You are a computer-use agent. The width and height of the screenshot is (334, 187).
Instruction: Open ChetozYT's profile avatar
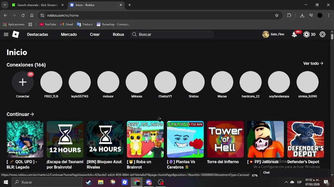pos(165,82)
